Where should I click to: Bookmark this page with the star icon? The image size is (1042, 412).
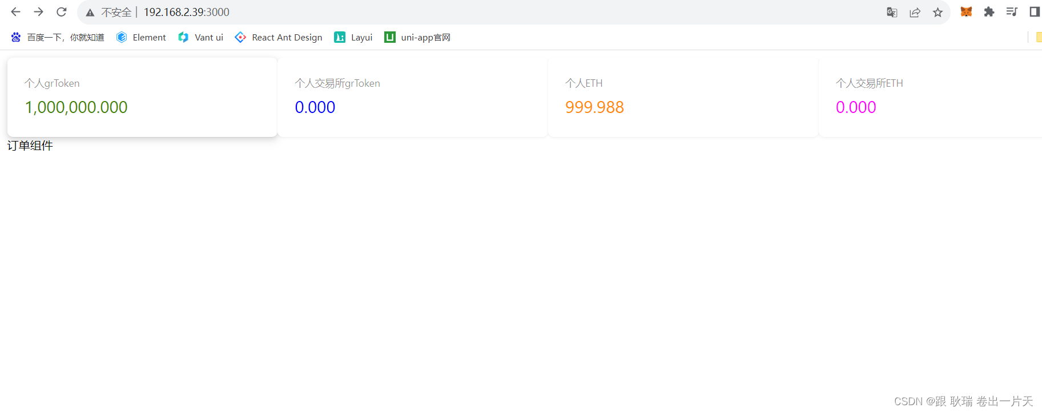(x=938, y=12)
